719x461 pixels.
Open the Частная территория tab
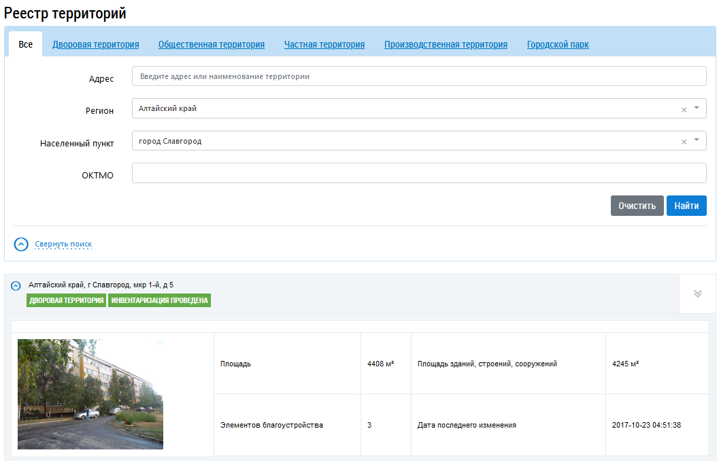[324, 44]
